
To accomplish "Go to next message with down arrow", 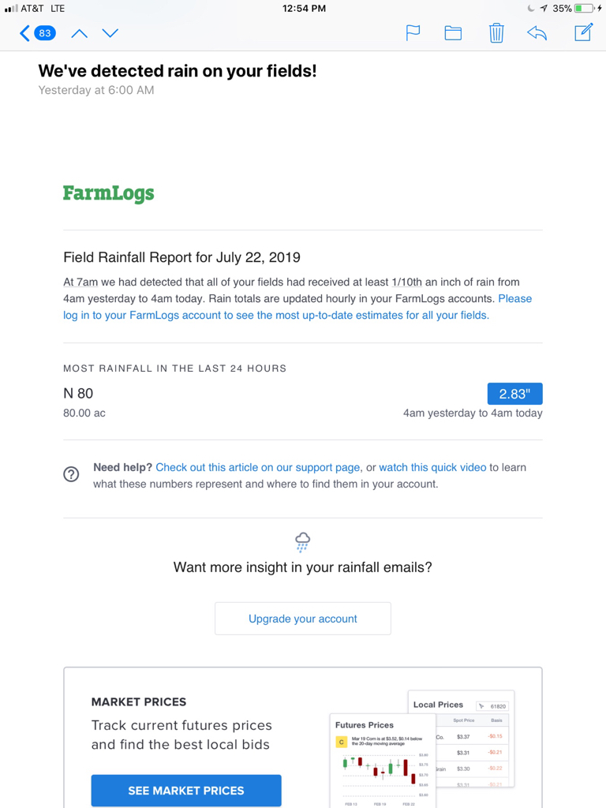I will 110,33.
